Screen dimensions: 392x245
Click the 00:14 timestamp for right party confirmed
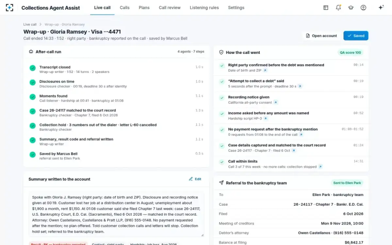pyautogui.click(x=358, y=65)
